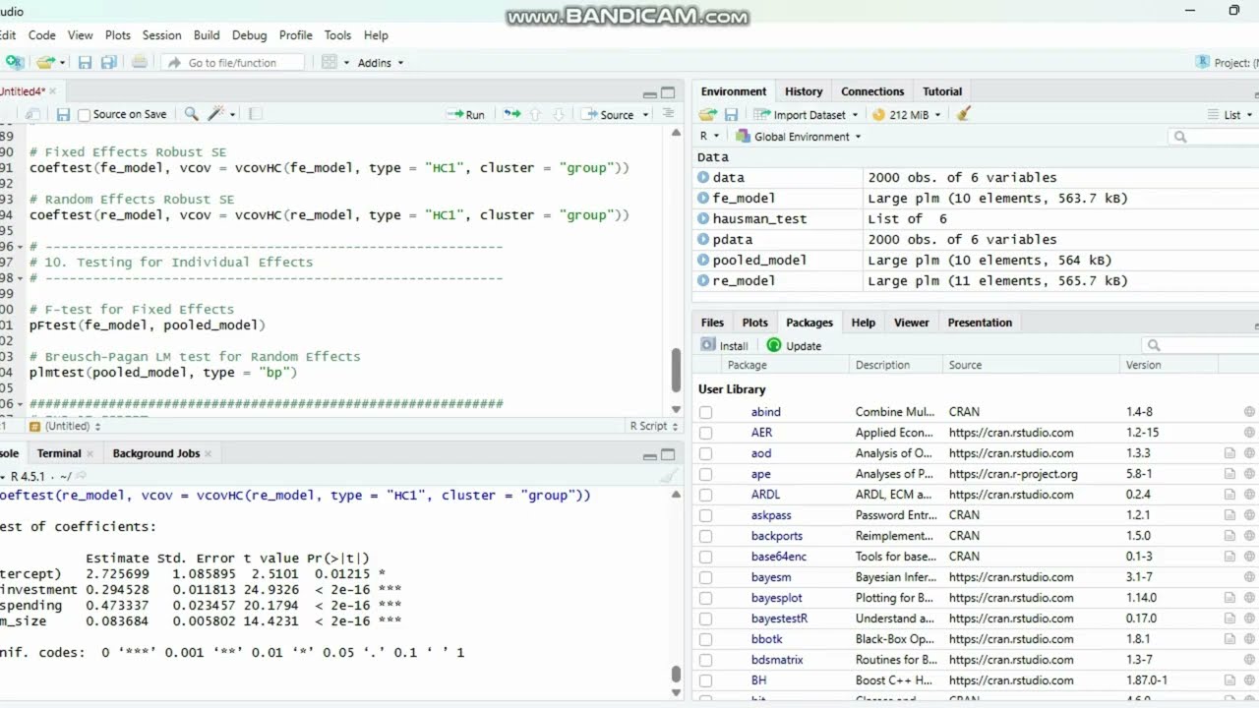Toggle the Source on Save checkbox

84,115
